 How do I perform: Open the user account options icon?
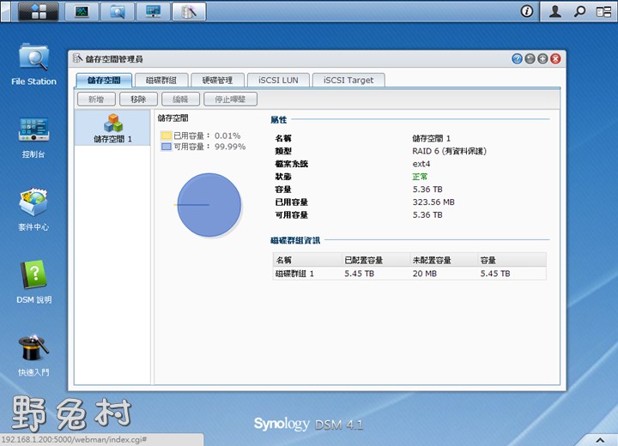point(555,11)
